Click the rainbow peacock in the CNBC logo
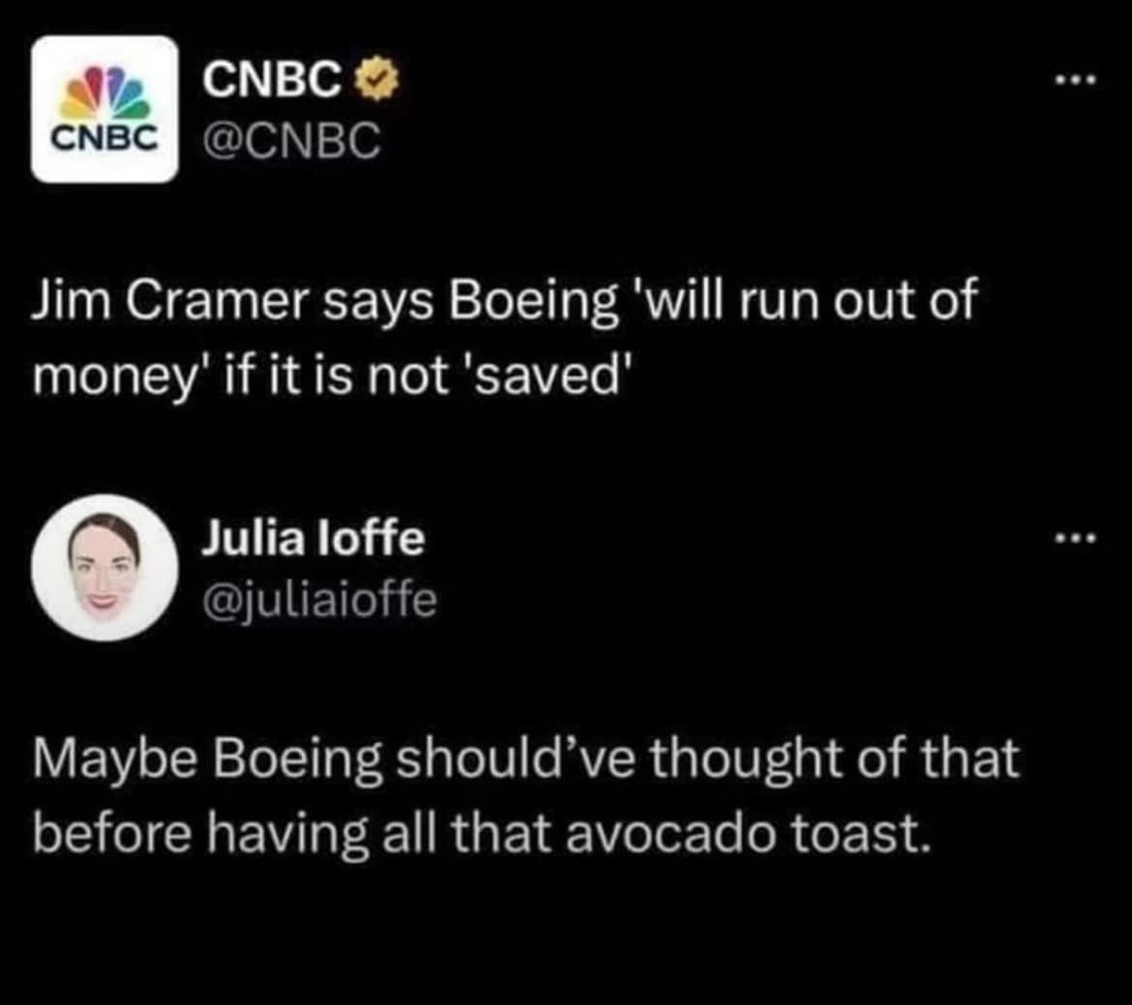Screen dimensions: 1132x1005 [x=104, y=94]
